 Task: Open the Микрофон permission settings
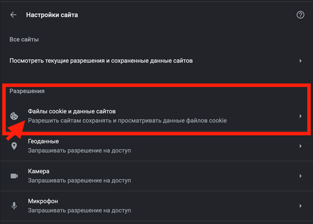tap(156, 206)
